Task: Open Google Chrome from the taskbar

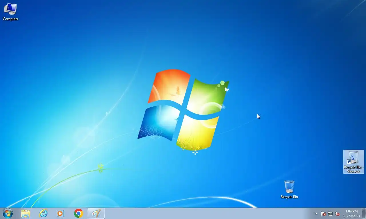Action: pos(78,213)
